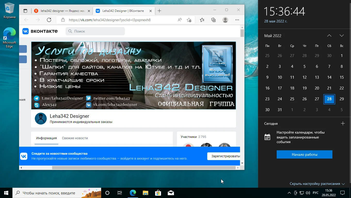
Task: Open the 'Информация' tab on the group page
Action: tap(46, 138)
